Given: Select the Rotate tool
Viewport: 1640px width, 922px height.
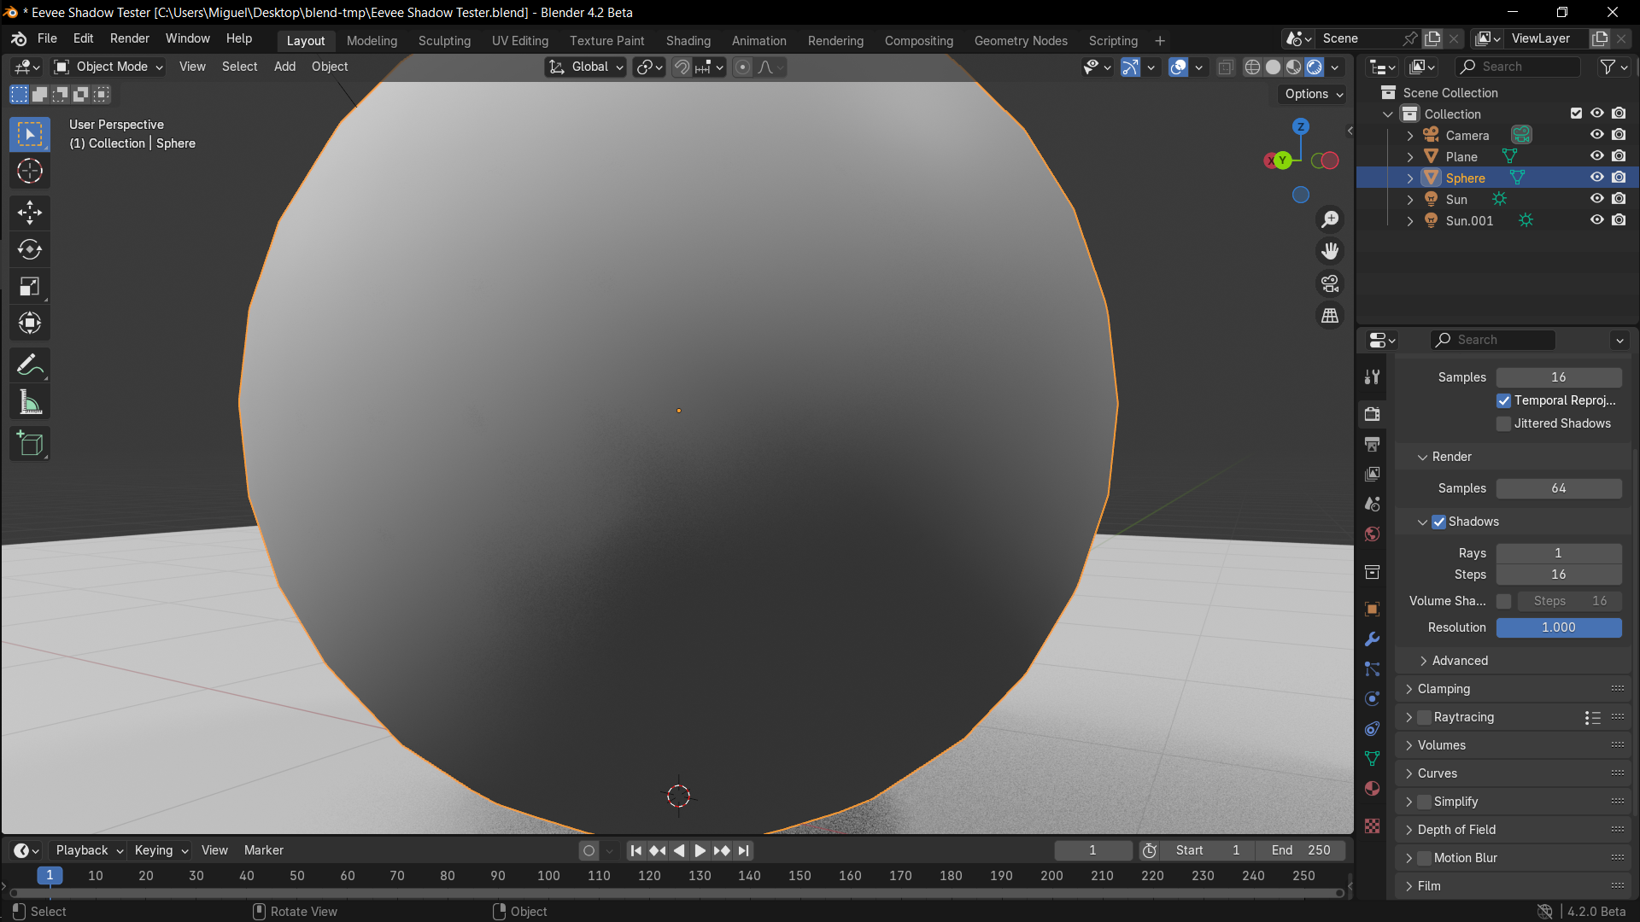Looking at the screenshot, I should point(30,249).
